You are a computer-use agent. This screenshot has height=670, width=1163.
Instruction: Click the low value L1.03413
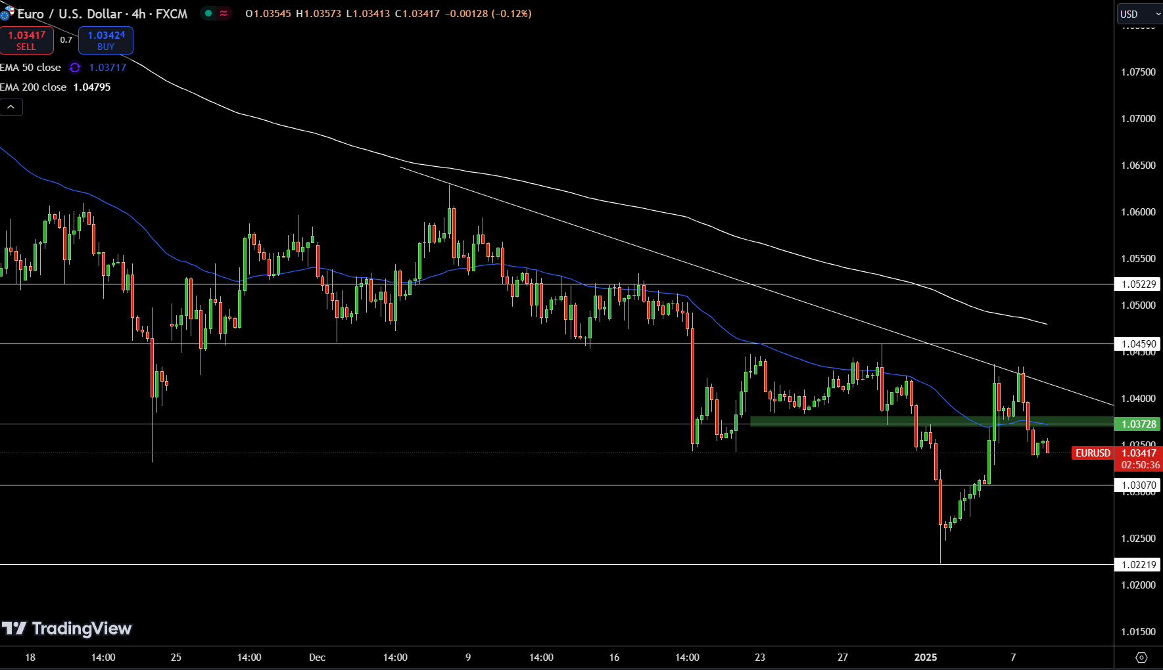pos(369,14)
